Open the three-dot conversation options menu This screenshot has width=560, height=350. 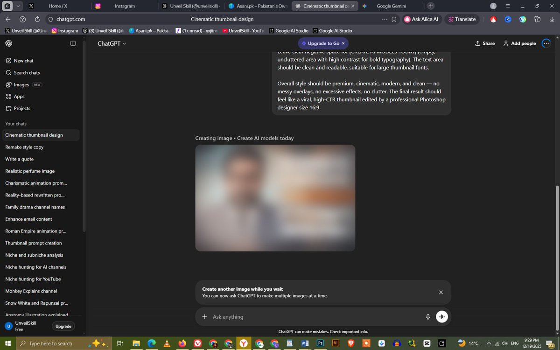click(546, 43)
